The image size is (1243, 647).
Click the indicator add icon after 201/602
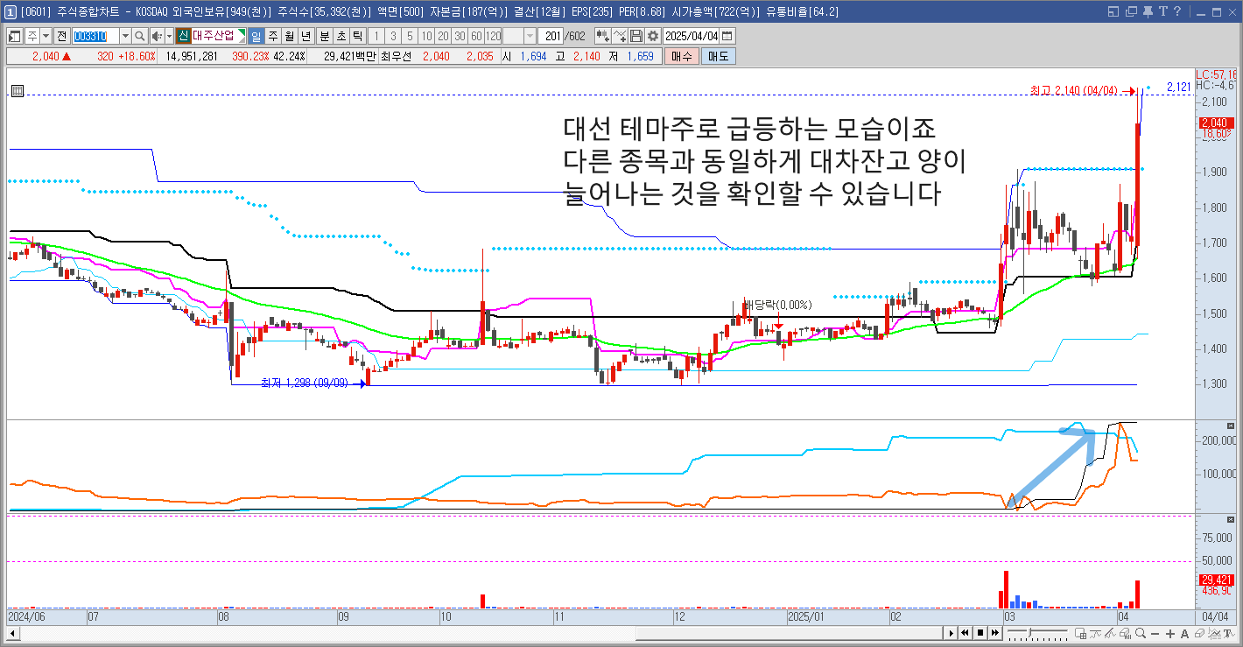point(603,36)
